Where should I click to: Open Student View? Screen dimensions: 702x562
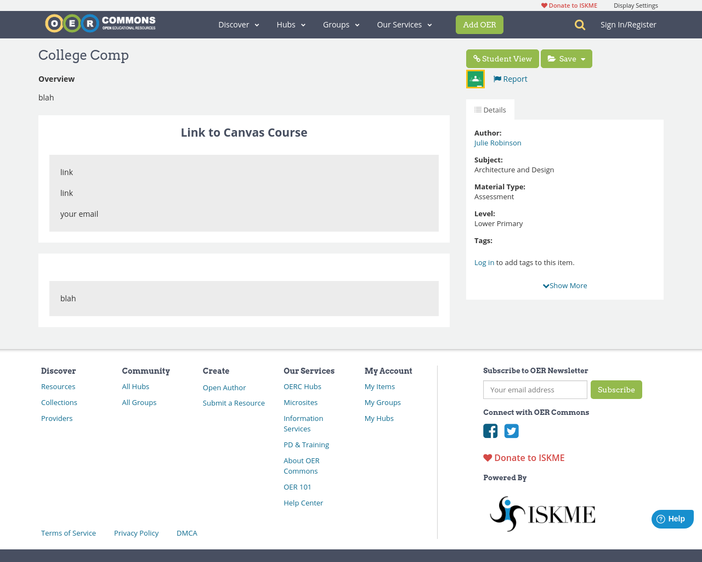[502, 58]
